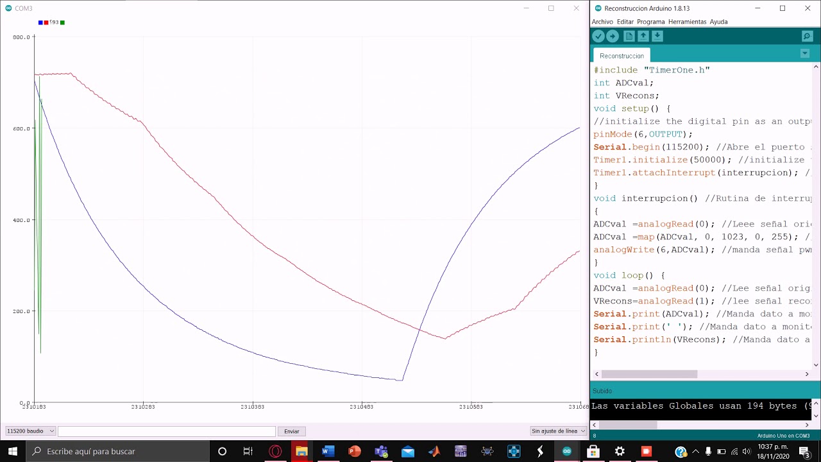Open the Windows Start menu

[x=13, y=451]
